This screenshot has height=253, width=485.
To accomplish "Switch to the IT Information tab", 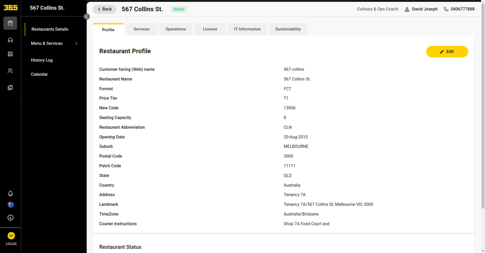I will [x=247, y=29].
